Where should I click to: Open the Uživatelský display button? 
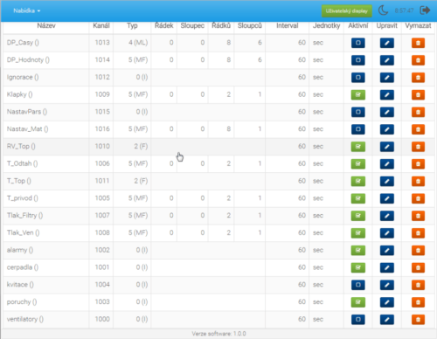pyautogui.click(x=347, y=11)
